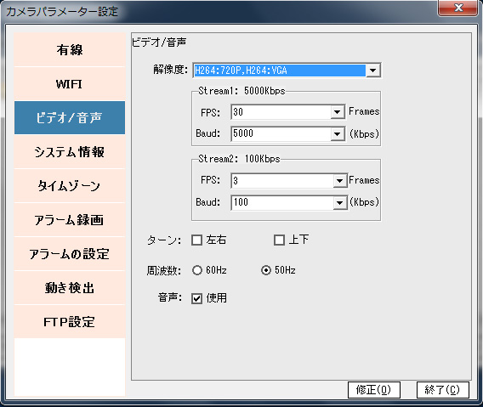The height and width of the screenshot is (407, 483).
Task: Click the 終了(C) button
Action: (442, 390)
